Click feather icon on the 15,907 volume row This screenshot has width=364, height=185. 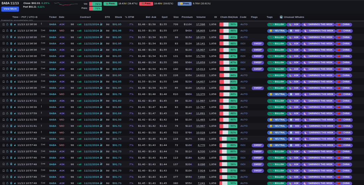pos(15,50)
